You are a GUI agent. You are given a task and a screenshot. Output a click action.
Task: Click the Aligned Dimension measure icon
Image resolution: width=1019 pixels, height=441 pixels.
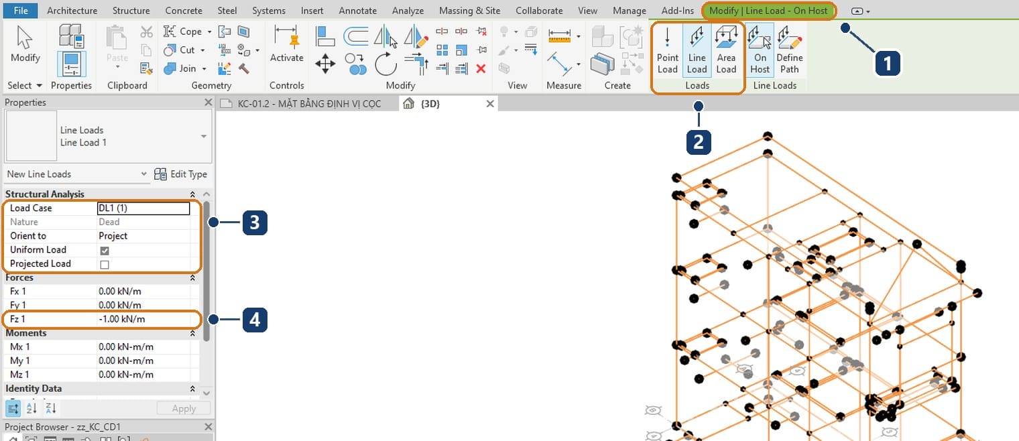point(558,36)
